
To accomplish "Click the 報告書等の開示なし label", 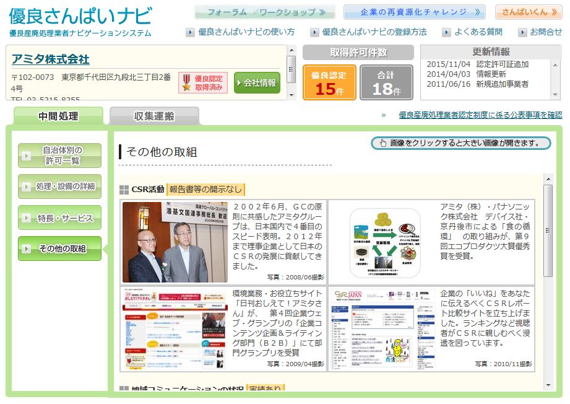I will pos(205,189).
